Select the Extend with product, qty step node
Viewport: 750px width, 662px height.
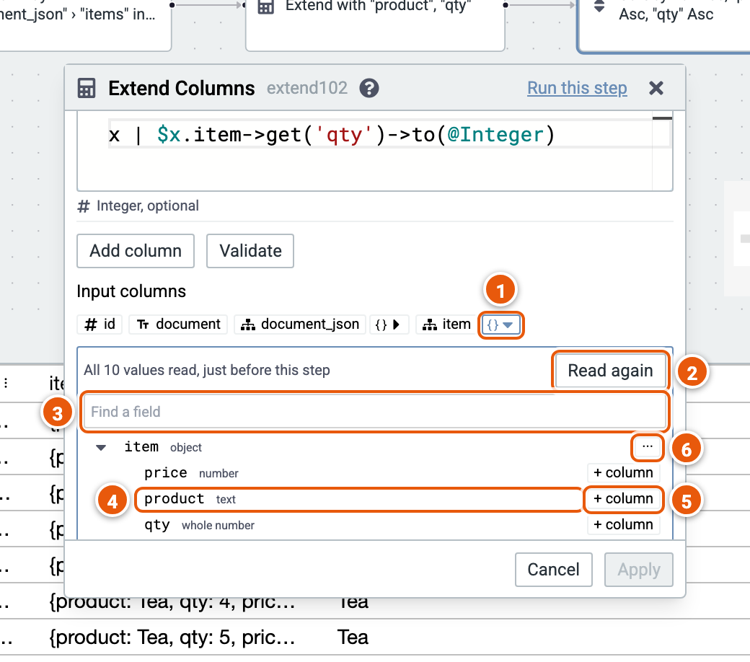tap(375, 24)
